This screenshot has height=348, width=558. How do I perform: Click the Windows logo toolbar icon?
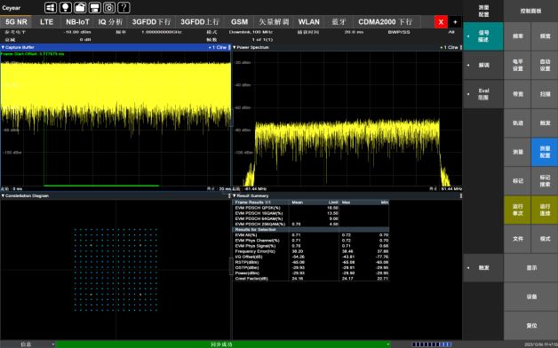coord(51,7)
